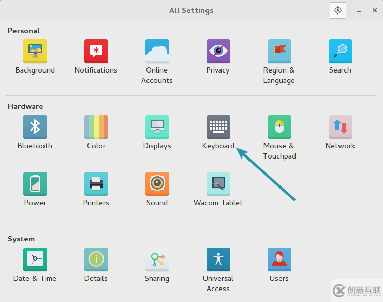This screenshot has height=302, width=383.
Task: Click the 'Hardware' section heading
Action: click(25, 106)
